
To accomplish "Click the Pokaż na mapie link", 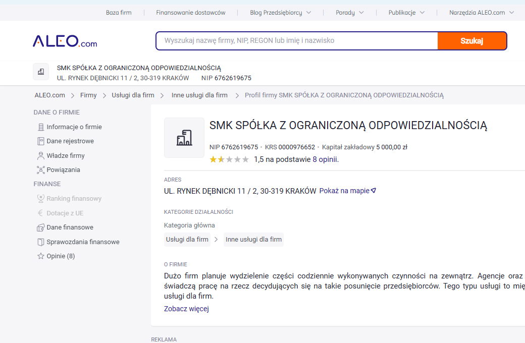I will click(344, 191).
